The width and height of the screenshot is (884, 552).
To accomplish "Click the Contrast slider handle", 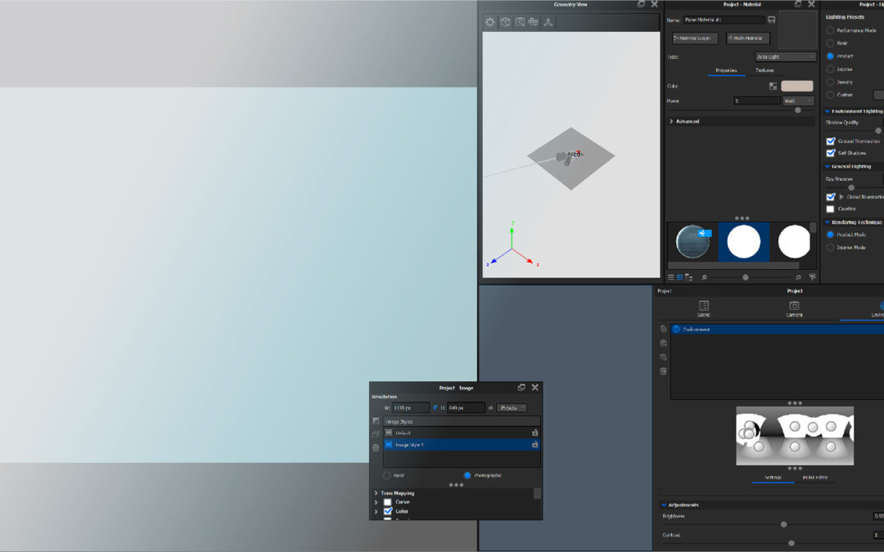I will pyautogui.click(x=792, y=543).
